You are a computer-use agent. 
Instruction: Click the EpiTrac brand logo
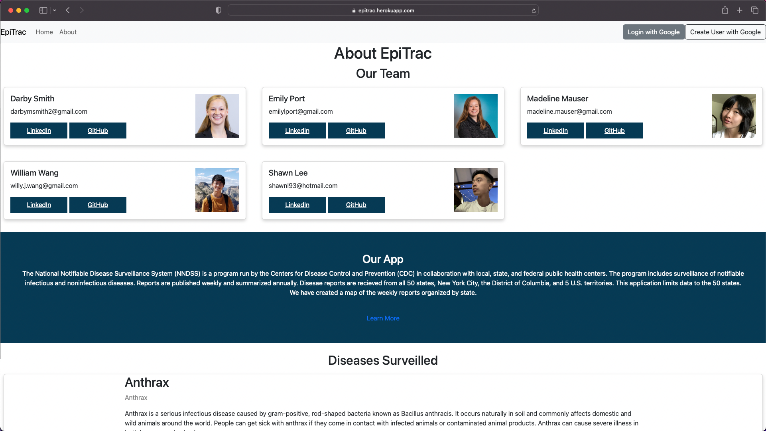(14, 32)
